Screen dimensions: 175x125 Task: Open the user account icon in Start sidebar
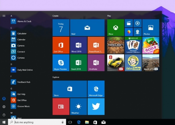[x=4, y=98]
